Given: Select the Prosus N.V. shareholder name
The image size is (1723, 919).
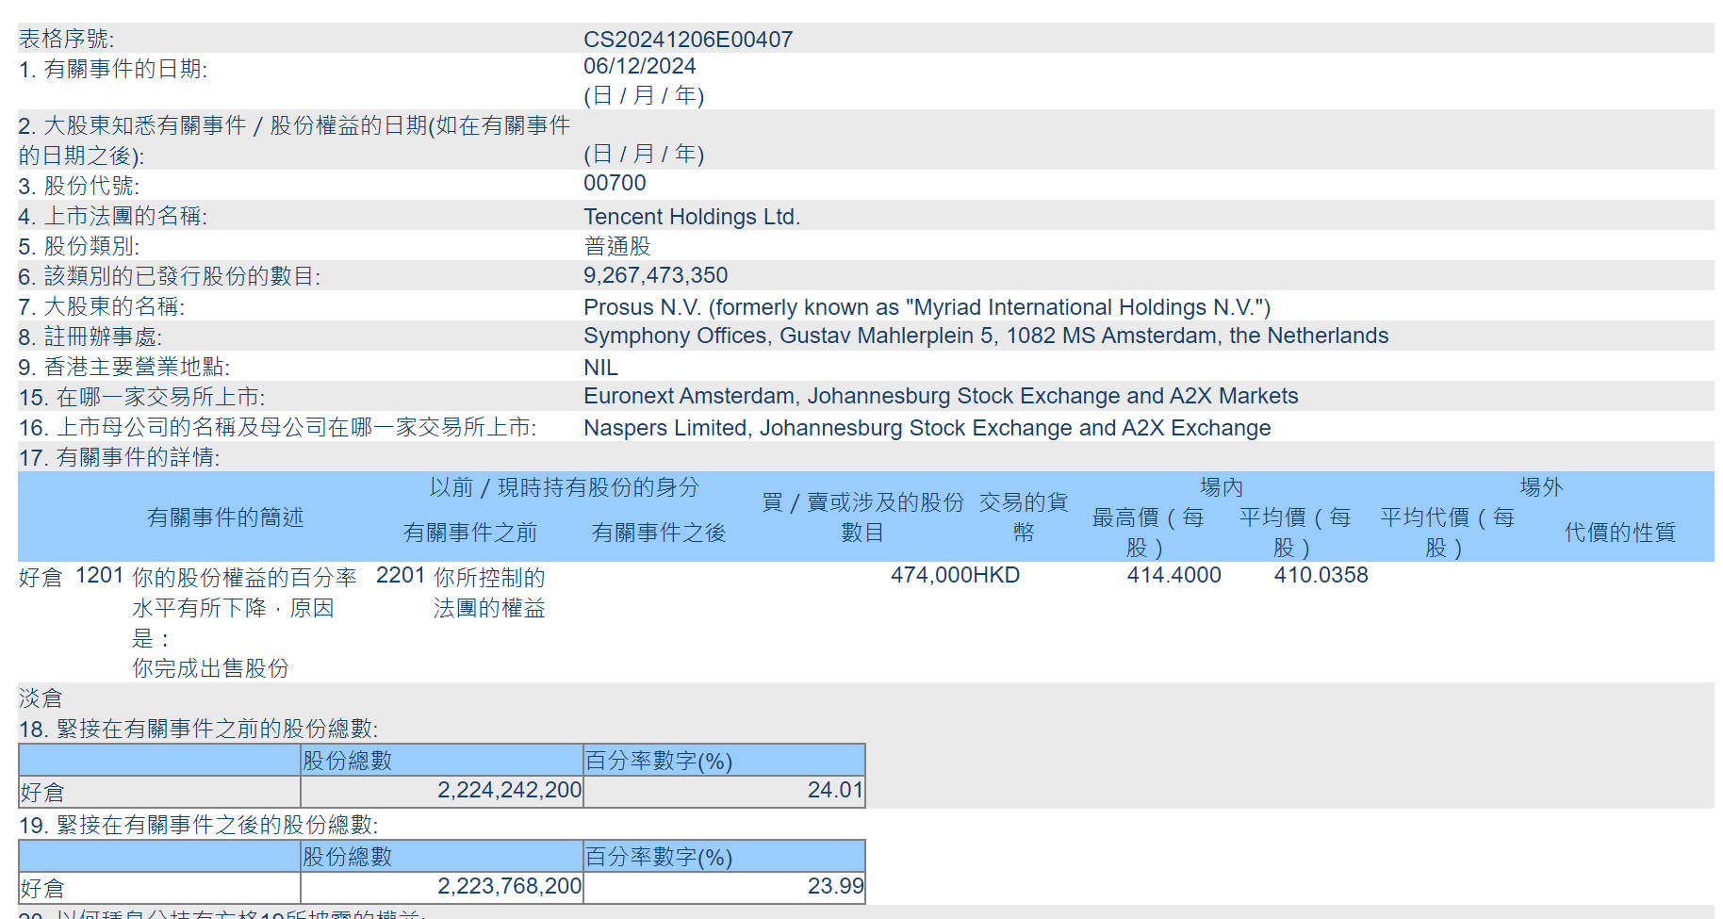Looking at the screenshot, I should point(927,307).
